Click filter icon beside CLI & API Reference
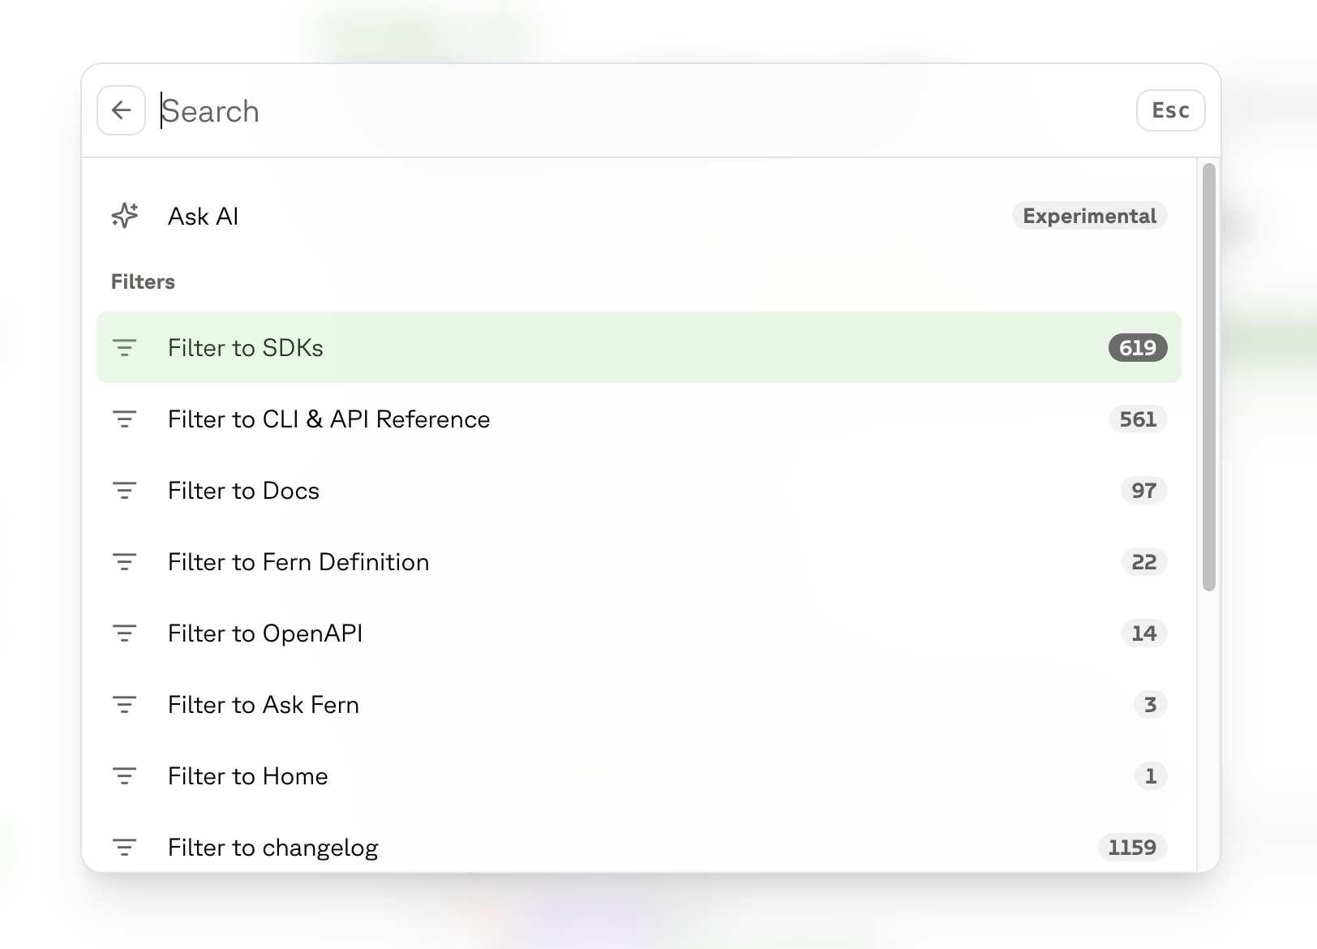The height and width of the screenshot is (949, 1317). click(x=125, y=419)
